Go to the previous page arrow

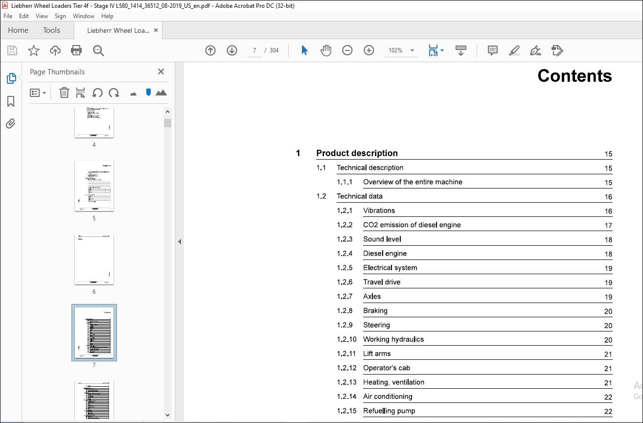[210, 50]
